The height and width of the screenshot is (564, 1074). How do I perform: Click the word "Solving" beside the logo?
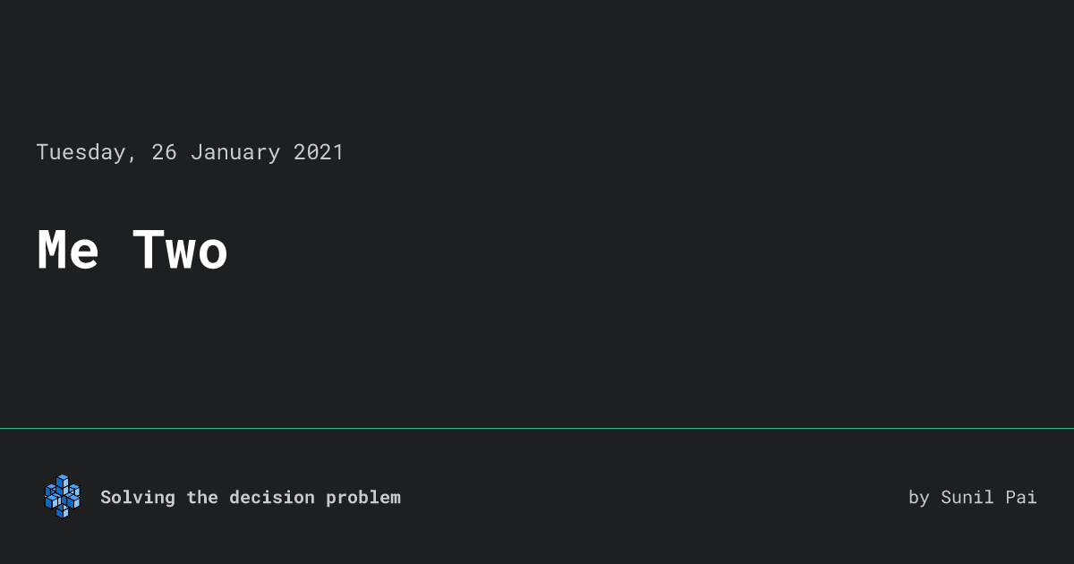pyautogui.click(x=138, y=498)
